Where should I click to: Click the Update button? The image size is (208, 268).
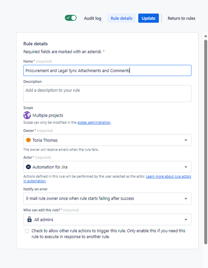pyautogui.click(x=148, y=18)
